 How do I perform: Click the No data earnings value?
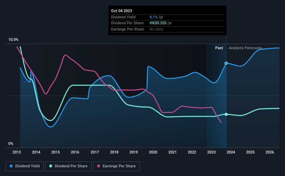tap(156, 29)
